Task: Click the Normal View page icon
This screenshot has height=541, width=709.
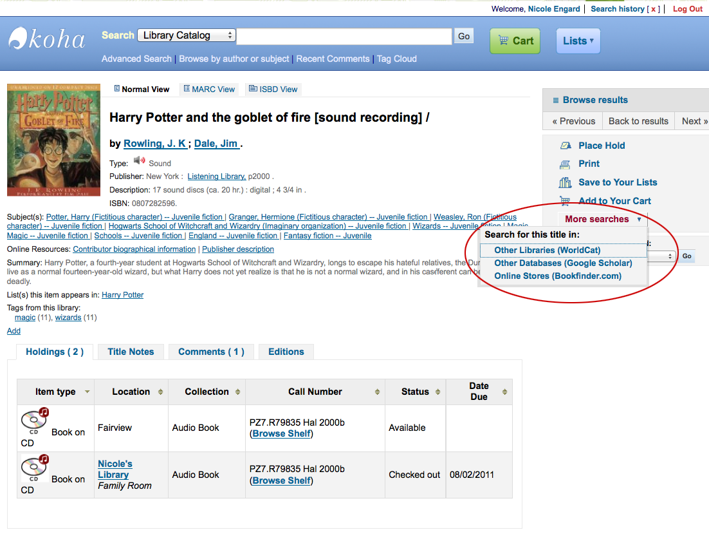Action: 116,89
